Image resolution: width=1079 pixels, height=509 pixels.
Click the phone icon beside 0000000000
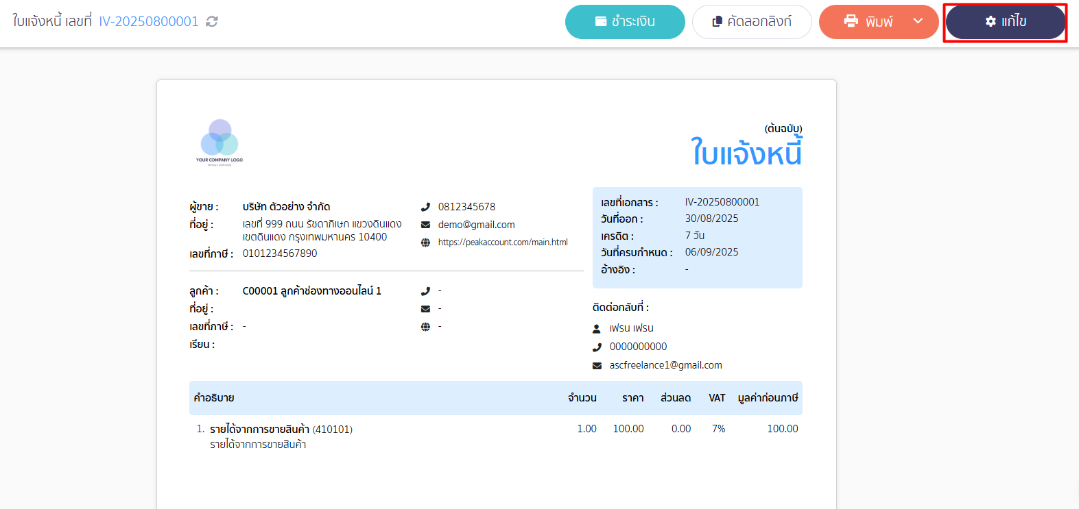597,347
